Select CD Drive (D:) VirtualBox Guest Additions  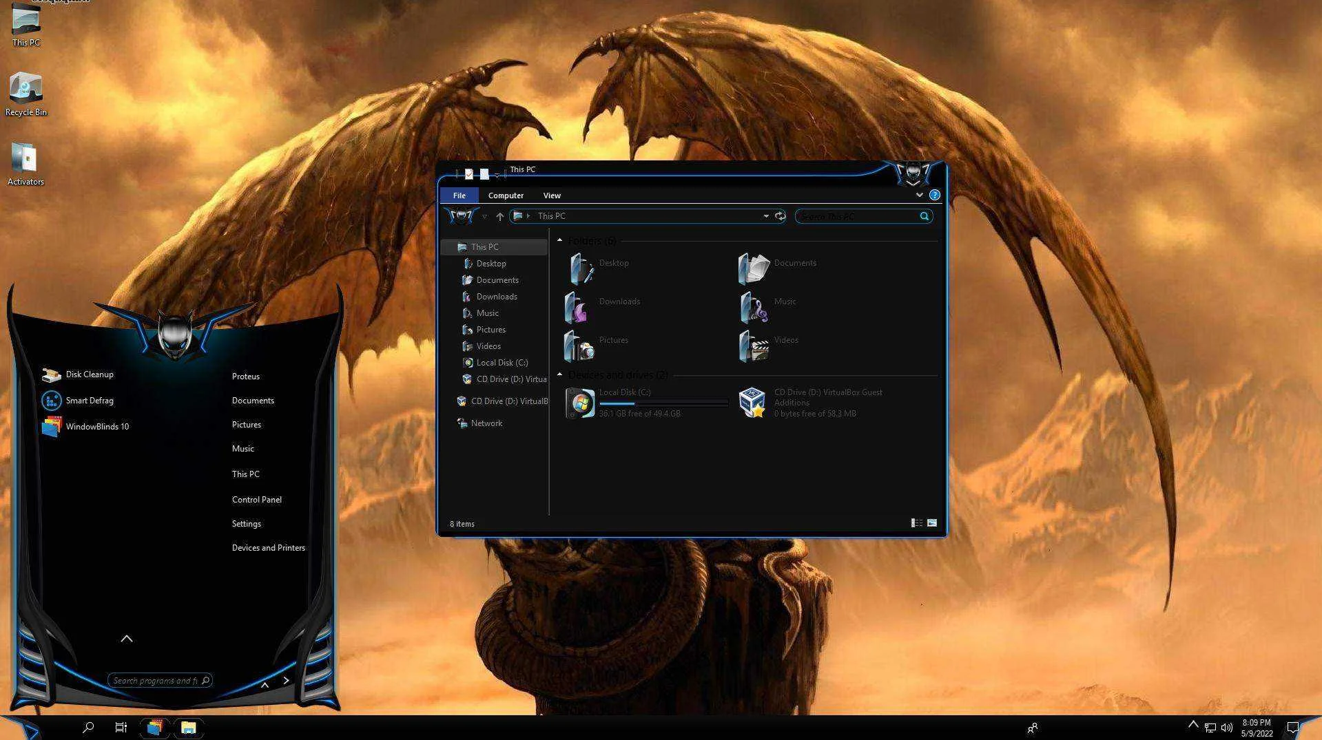(x=812, y=403)
